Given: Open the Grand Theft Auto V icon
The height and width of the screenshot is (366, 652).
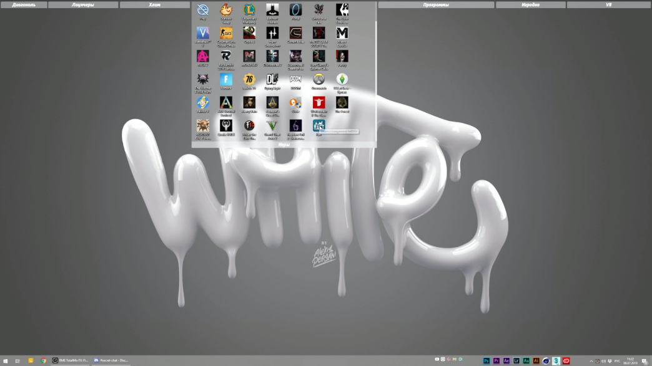Looking at the screenshot, I should pyautogui.click(x=272, y=126).
